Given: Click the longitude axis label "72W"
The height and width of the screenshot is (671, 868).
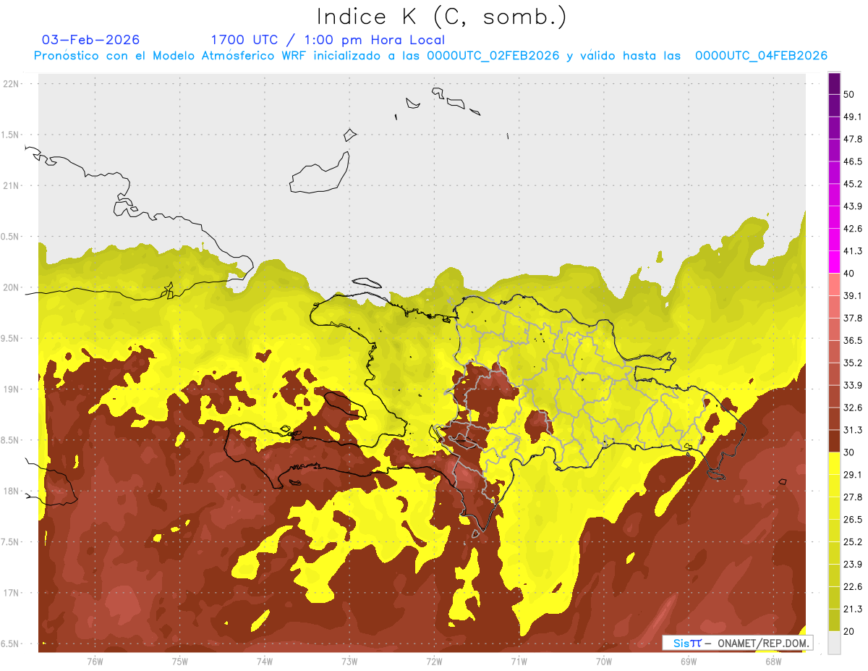Looking at the screenshot, I should click(434, 661).
